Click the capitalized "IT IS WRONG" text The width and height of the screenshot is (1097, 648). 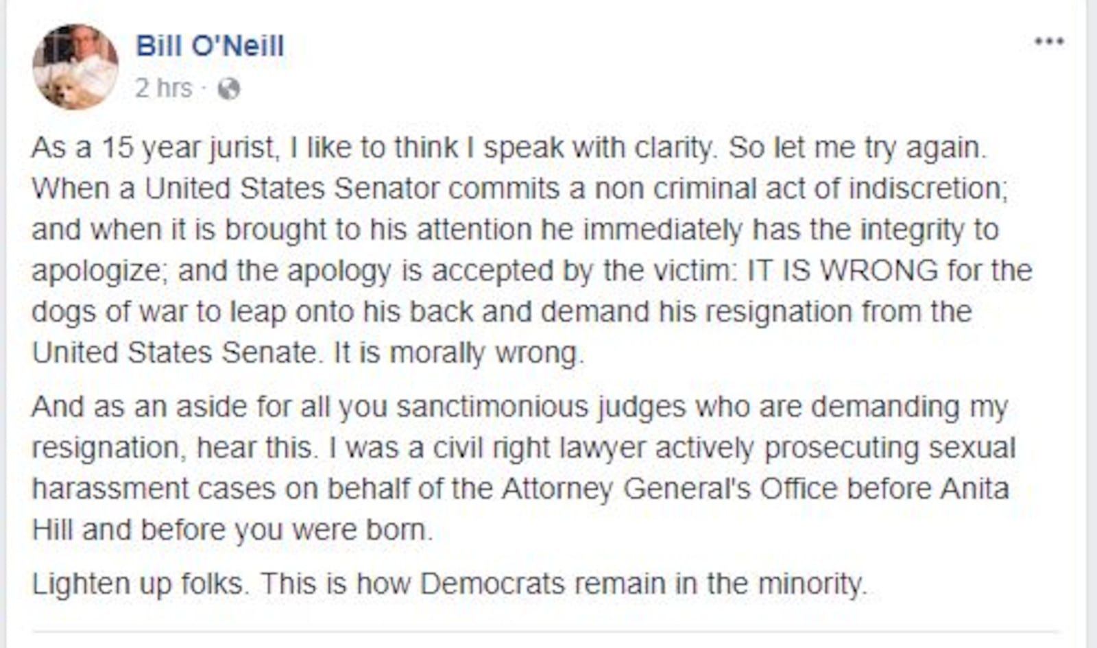[842, 271]
